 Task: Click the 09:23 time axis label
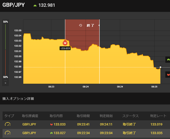[x=51, y=87]
